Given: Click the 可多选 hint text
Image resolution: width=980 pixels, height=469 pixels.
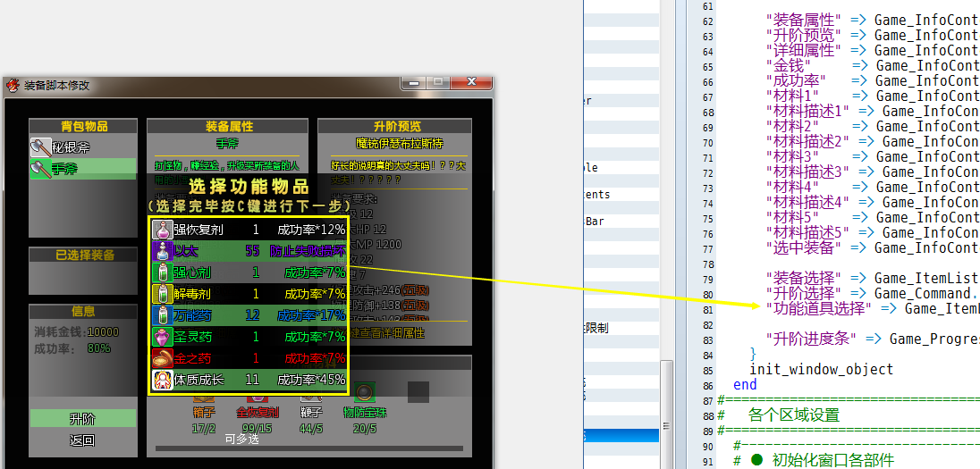Looking at the screenshot, I should coord(242,439).
